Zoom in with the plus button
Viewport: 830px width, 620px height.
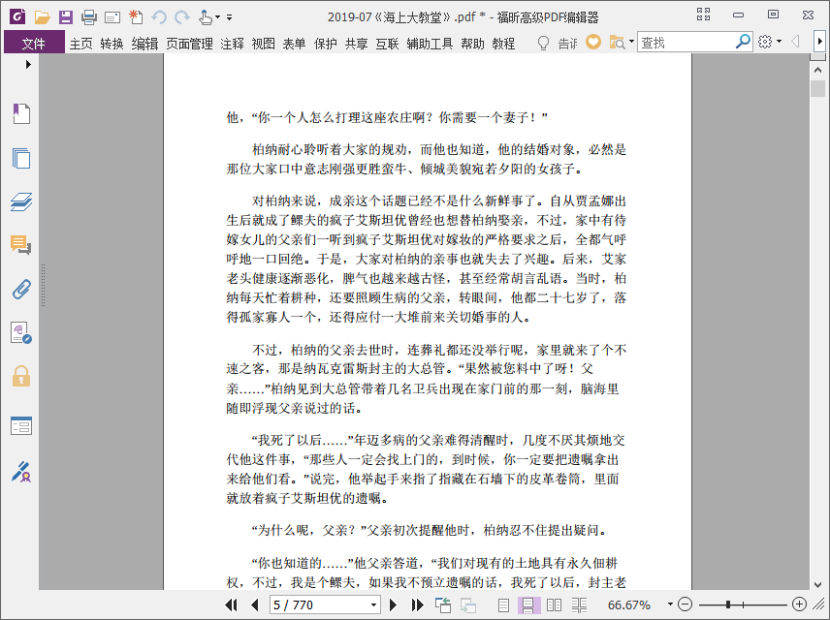[799, 604]
